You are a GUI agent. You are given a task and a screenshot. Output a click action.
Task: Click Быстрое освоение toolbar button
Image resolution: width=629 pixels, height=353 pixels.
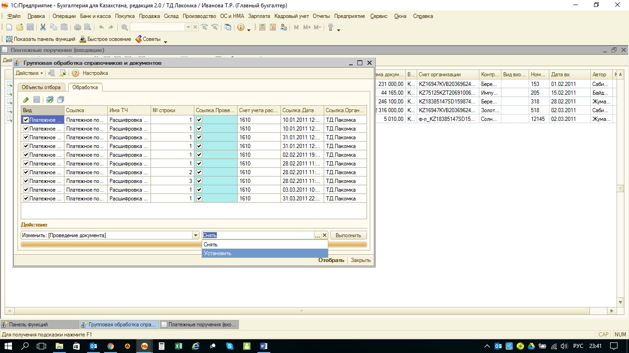(105, 40)
